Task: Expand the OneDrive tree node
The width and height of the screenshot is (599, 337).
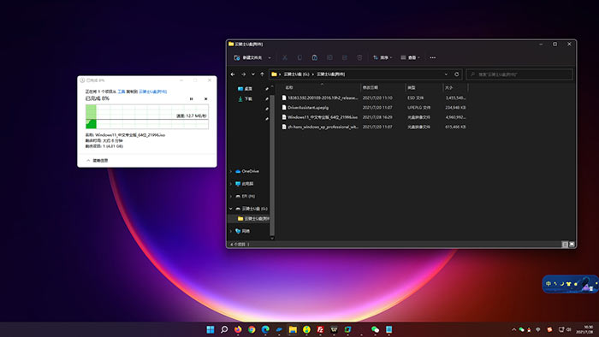Action: (x=231, y=171)
